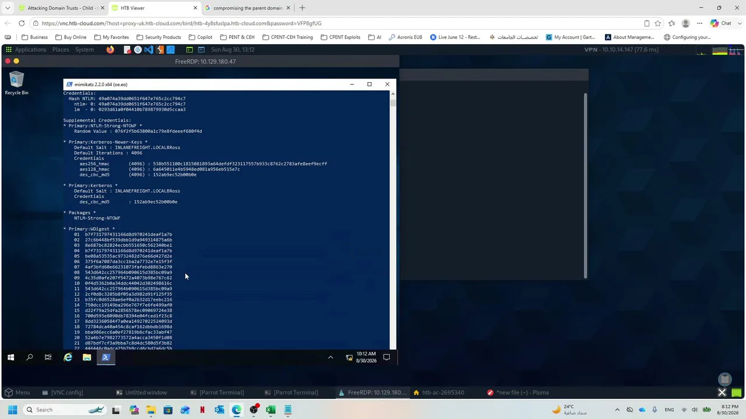Open the remote action center notification icon
746x419 pixels.
pos(386,357)
